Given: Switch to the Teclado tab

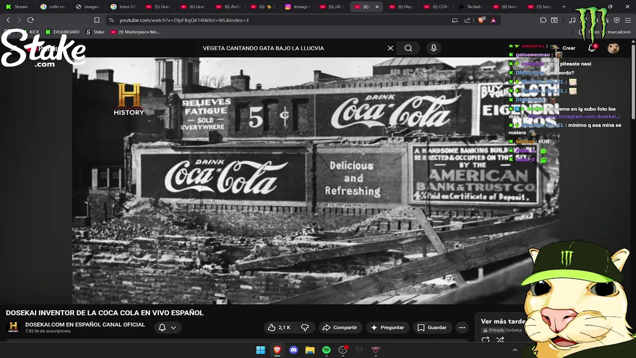Looking at the screenshot, I should (x=471, y=7).
